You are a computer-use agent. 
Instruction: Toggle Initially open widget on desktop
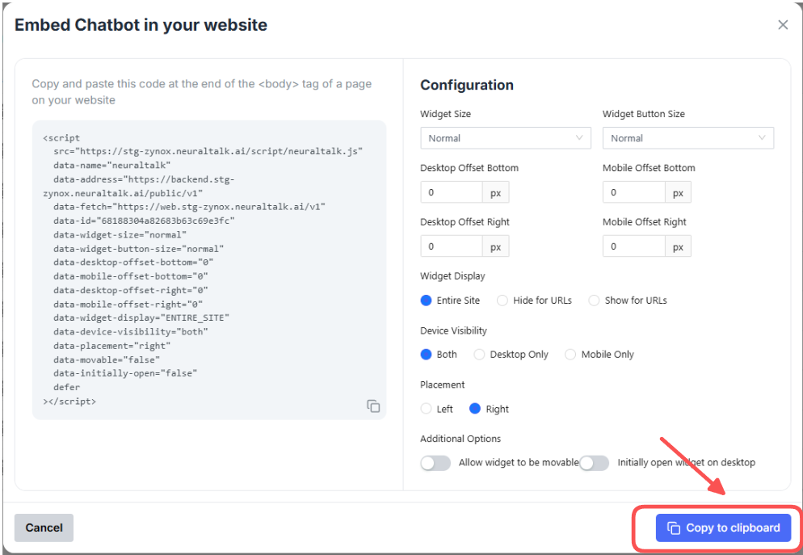pyautogui.click(x=594, y=463)
